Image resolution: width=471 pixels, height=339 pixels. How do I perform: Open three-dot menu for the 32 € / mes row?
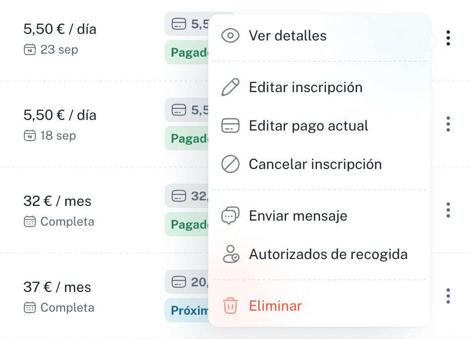coord(448,210)
